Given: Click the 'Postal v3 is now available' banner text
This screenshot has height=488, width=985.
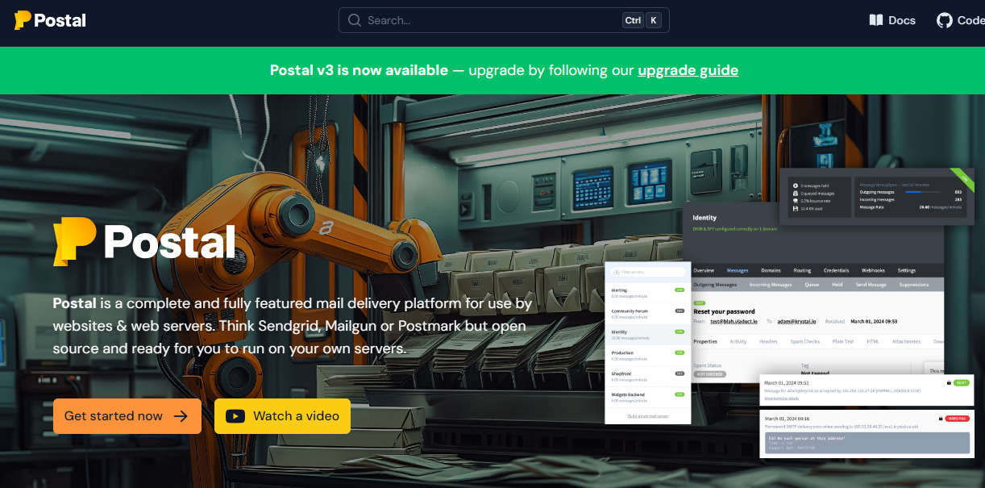Looking at the screenshot, I should click(x=359, y=70).
